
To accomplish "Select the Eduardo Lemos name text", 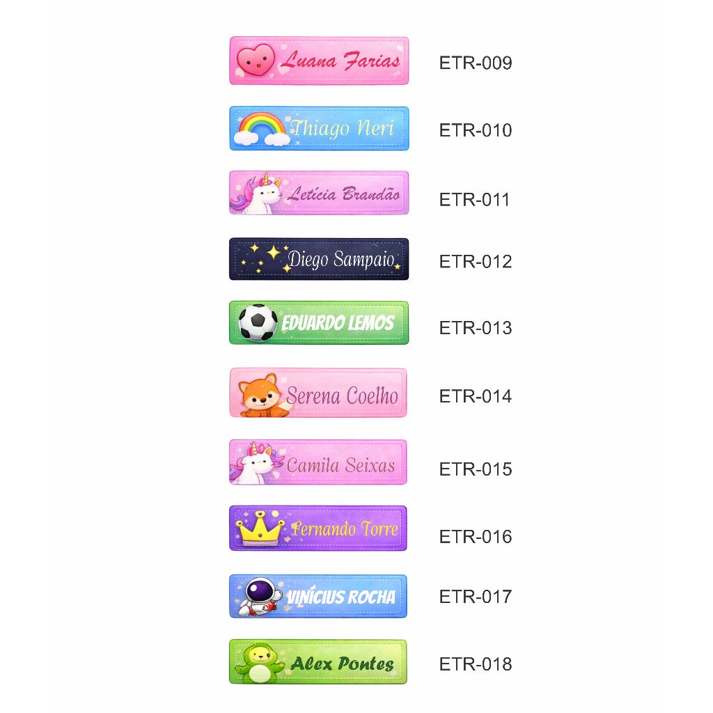I will coord(338,323).
